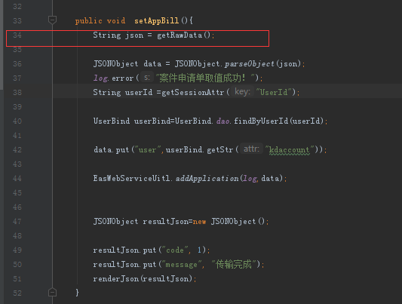The height and width of the screenshot is (304, 402).
Task: Click the closing brace on line 52
Action: [77, 293]
